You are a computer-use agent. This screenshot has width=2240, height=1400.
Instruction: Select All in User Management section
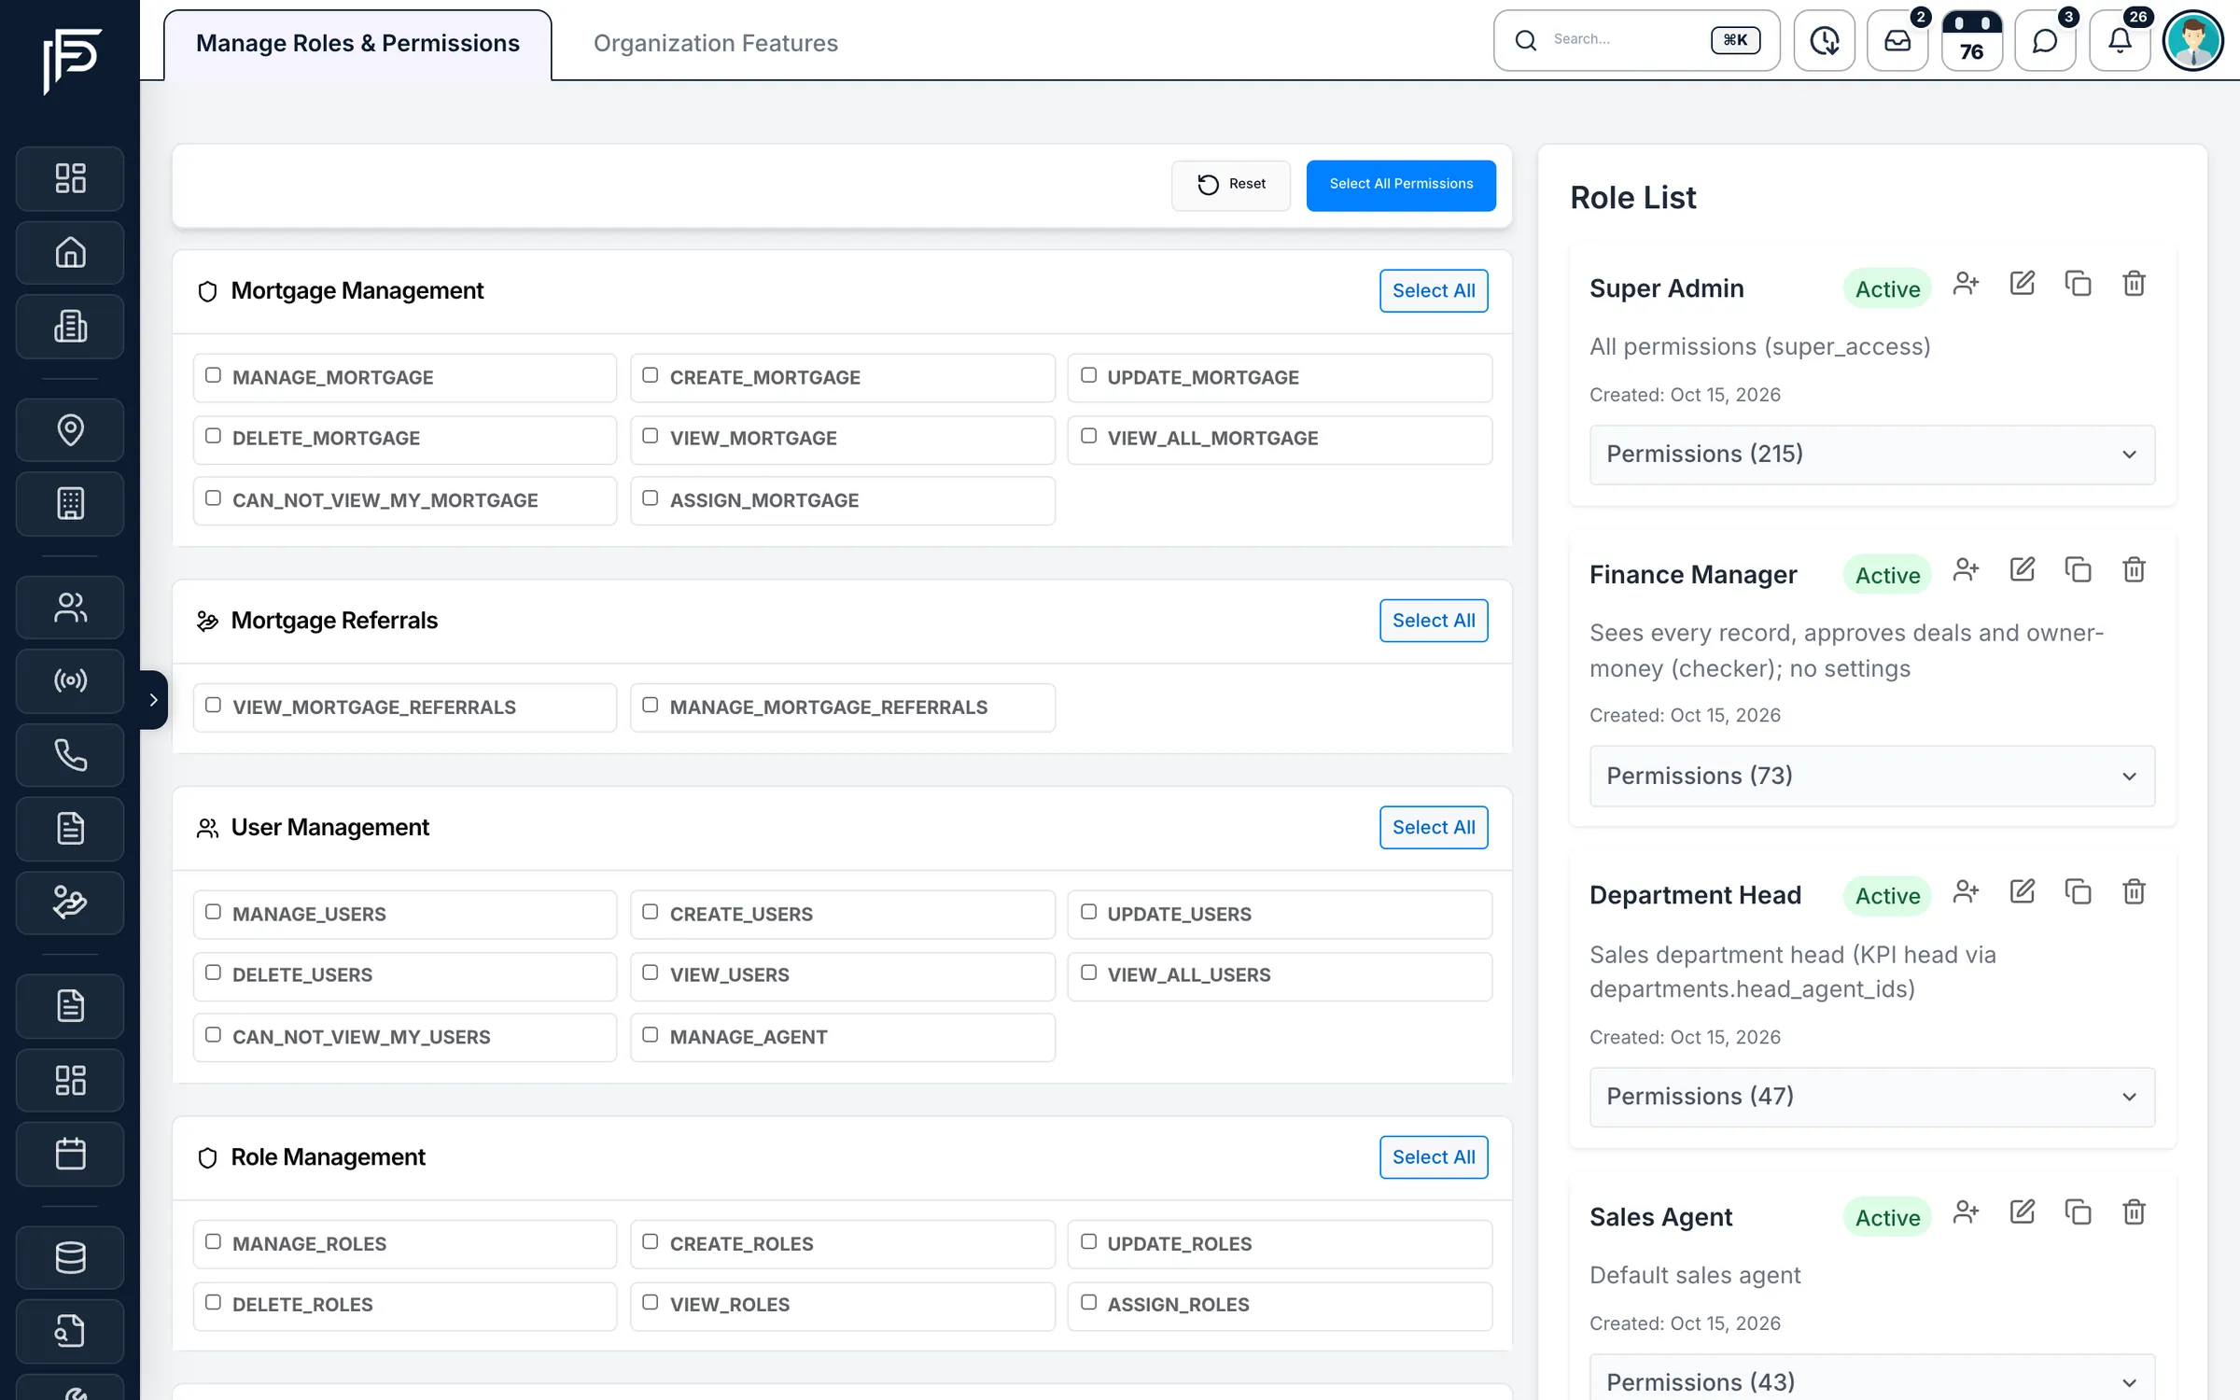[x=1434, y=827]
